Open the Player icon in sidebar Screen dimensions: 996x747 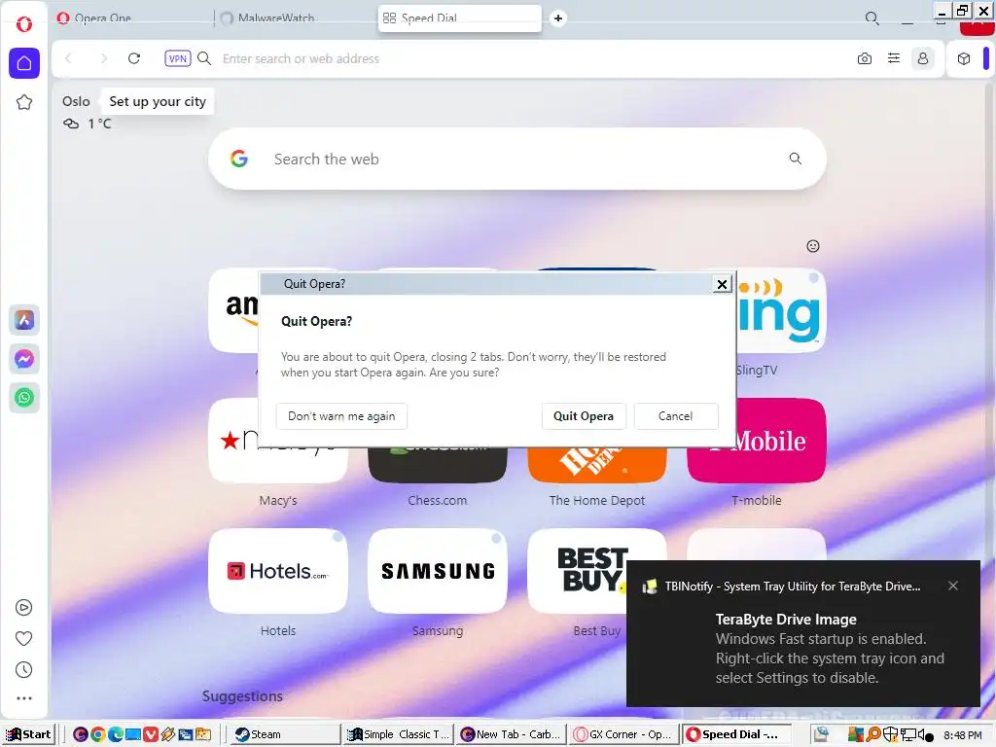pos(23,608)
